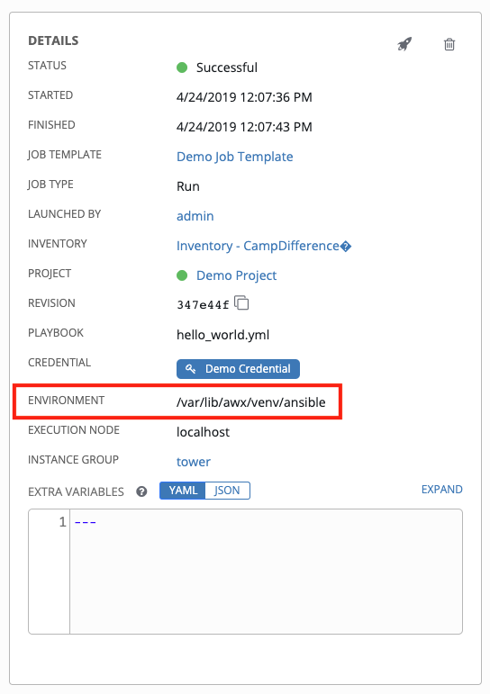490x694 pixels.
Task: Click the green Successful status indicator
Action: tap(182, 68)
